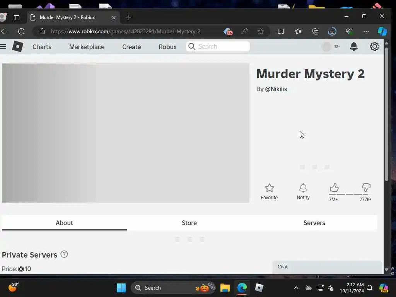Image resolution: width=396 pixels, height=297 pixels.
Task: Open Create in Roblox navigation
Action: [131, 47]
